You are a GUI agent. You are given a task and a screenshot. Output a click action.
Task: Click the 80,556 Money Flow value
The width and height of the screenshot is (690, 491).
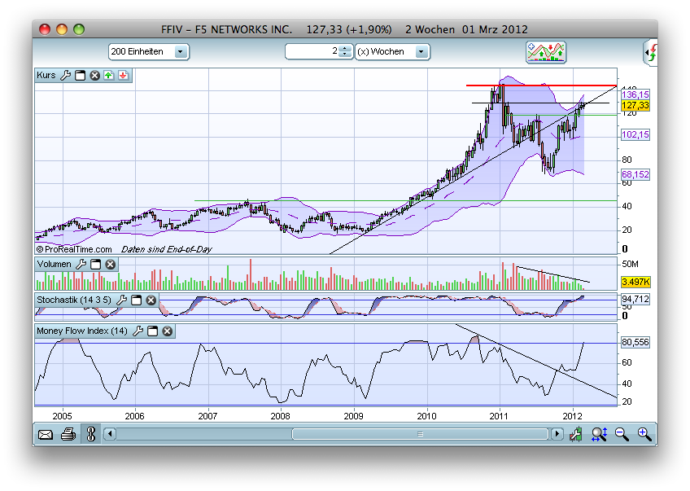click(635, 343)
